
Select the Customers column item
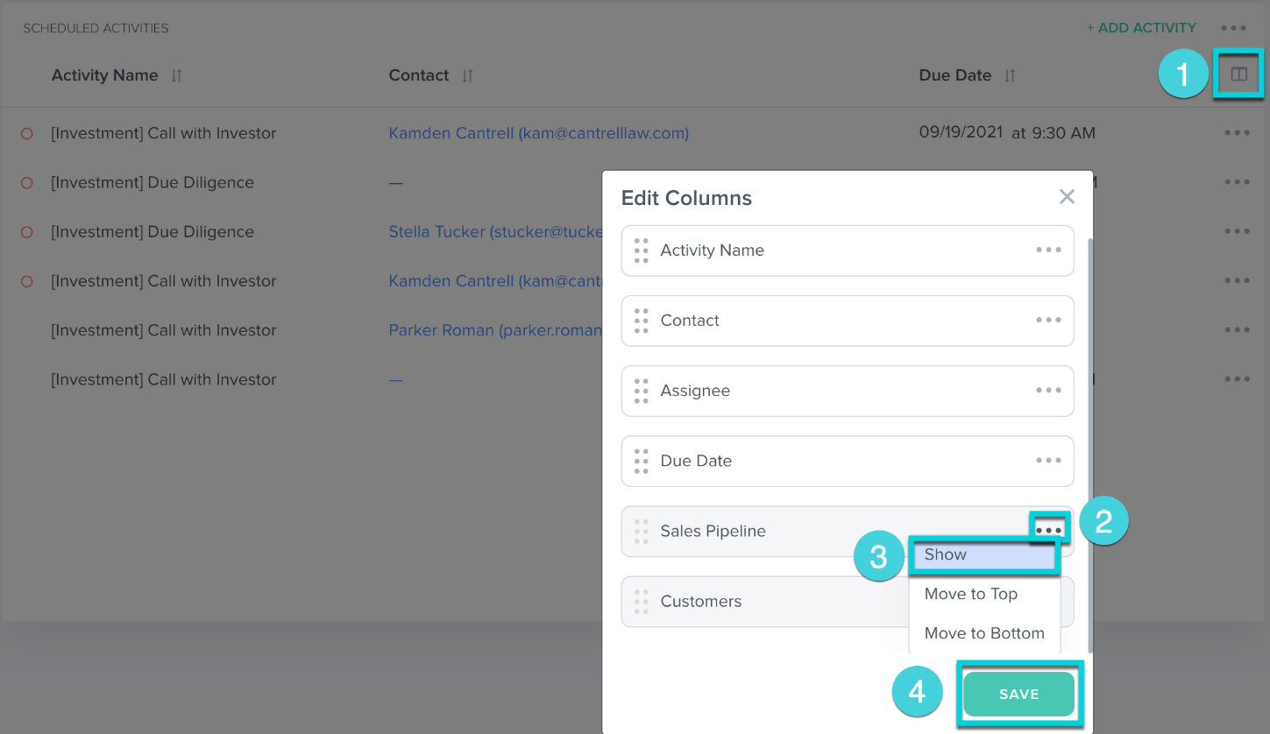[848, 601]
